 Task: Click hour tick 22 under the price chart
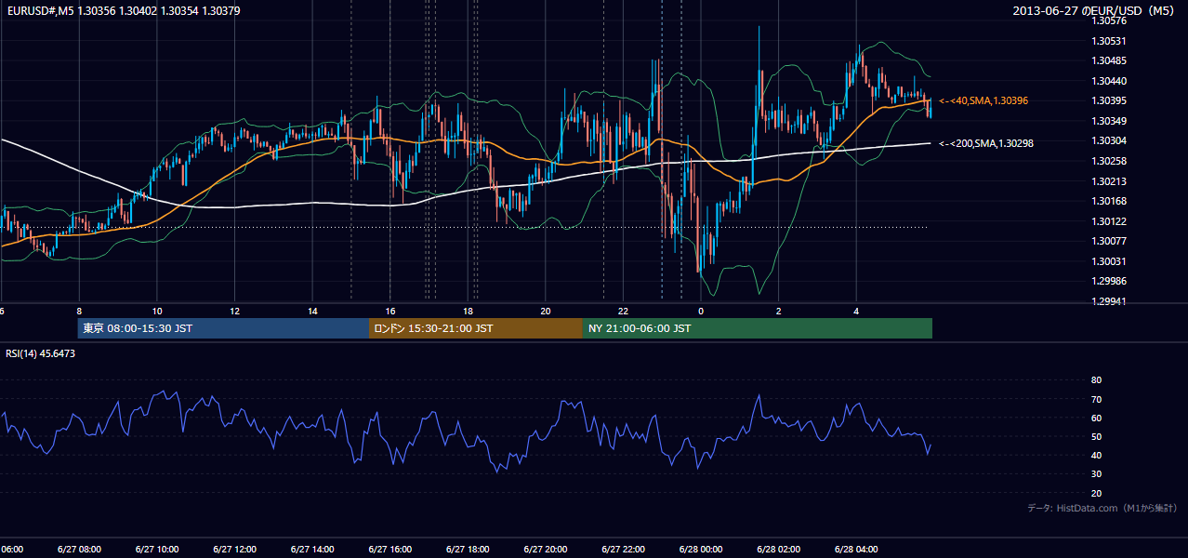tap(624, 311)
